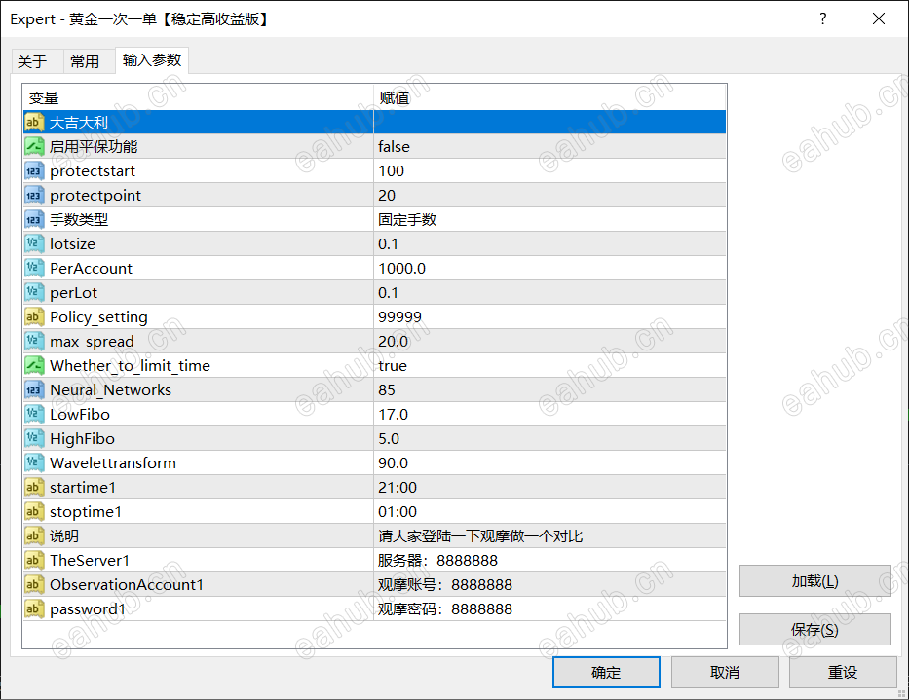Screen dimensions: 909x700
Task: Click the string icon beside TheServer1
Action: [34, 561]
